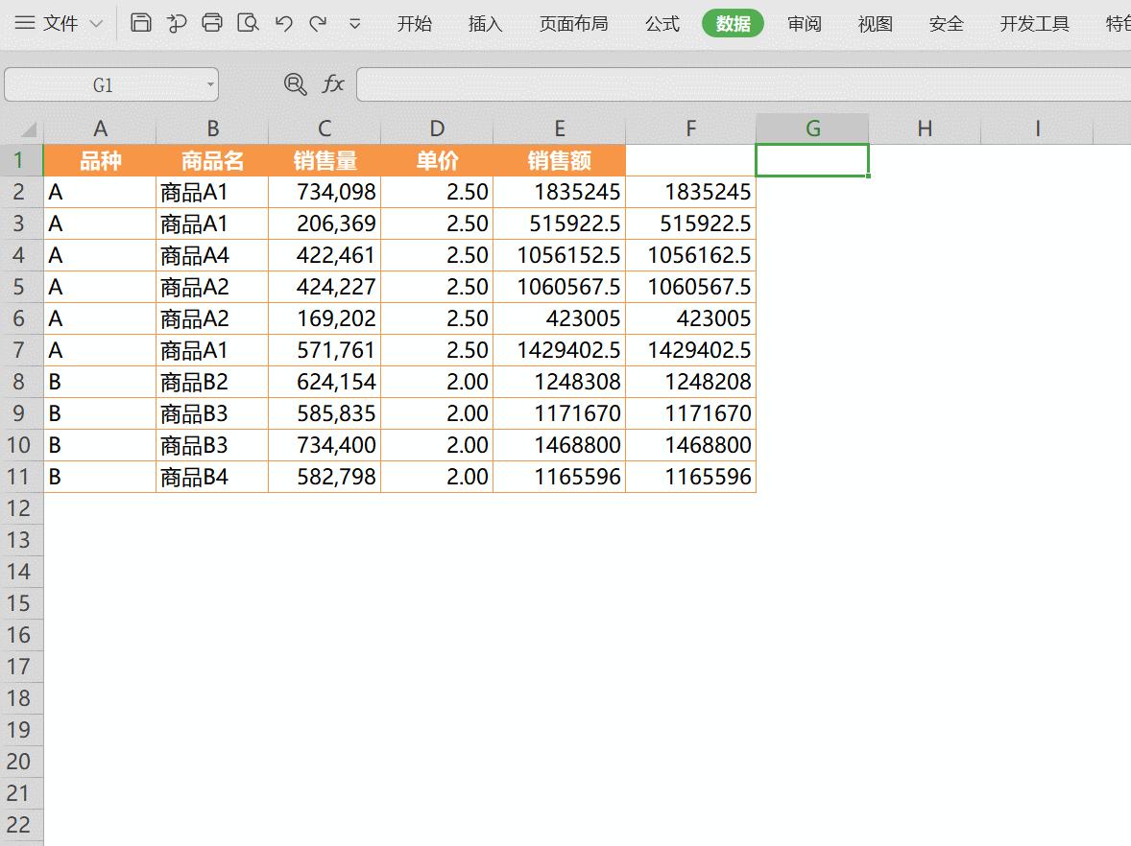Click the Print icon
Screen dimensions: 1131x846
click(212, 24)
